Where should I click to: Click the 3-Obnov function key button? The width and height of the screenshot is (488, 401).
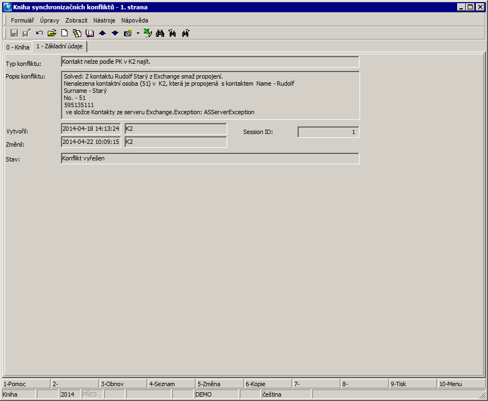(x=124, y=384)
